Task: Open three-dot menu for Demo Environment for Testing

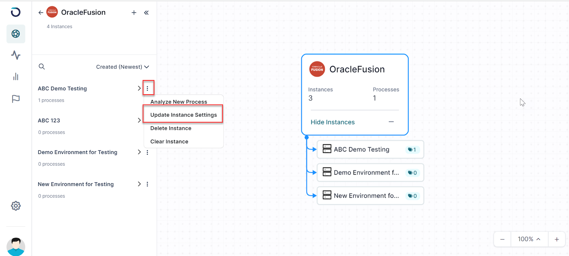Action: click(147, 152)
